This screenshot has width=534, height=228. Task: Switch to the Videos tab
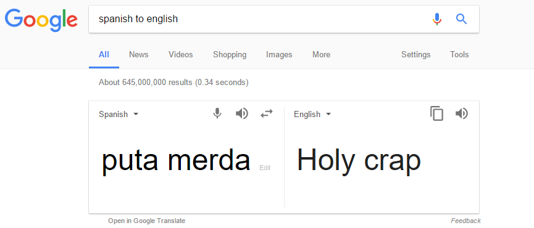pyautogui.click(x=180, y=54)
